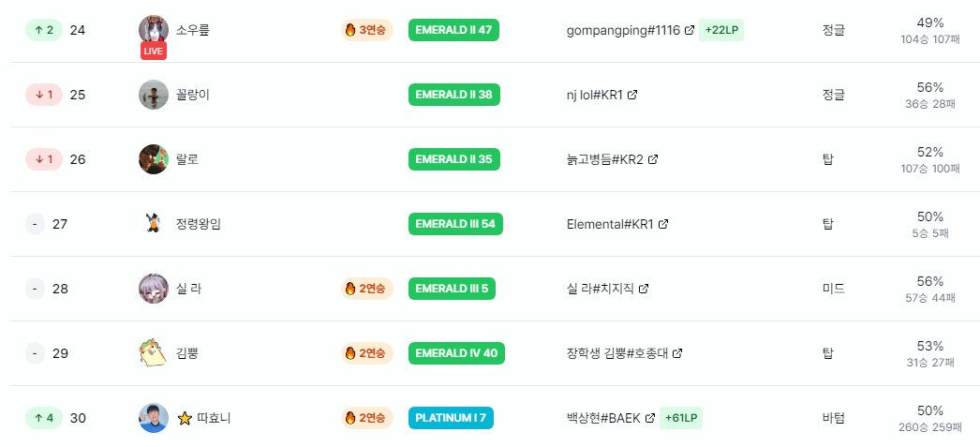
Task: Click the streamer name 김뽕
Action: coord(187,353)
